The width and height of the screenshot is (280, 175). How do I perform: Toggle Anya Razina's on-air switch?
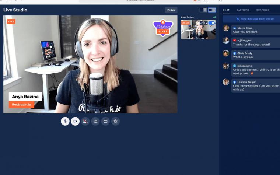pos(211,23)
